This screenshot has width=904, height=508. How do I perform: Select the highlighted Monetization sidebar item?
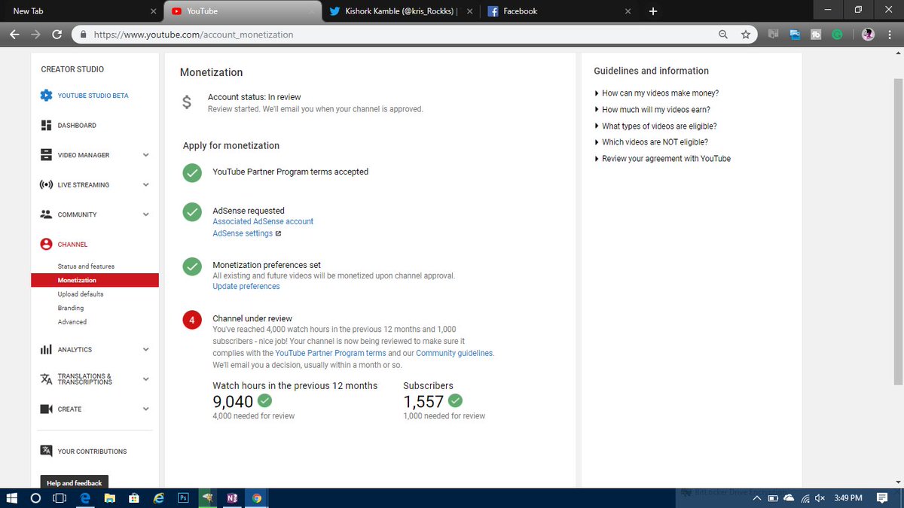(x=95, y=280)
